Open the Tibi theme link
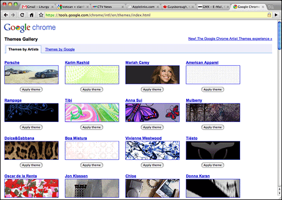282x200 pixels. (x=68, y=101)
